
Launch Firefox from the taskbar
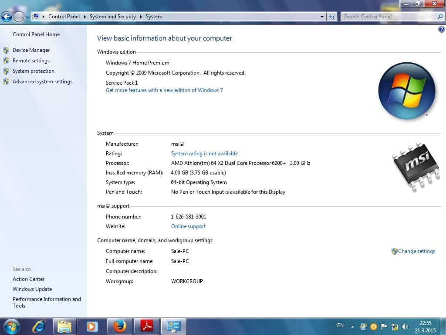[119, 326]
